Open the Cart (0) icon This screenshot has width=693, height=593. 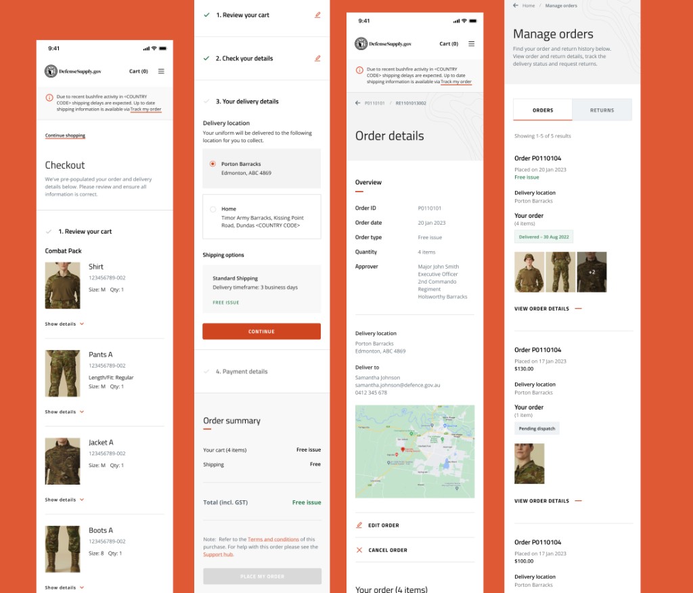[x=138, y=71]
